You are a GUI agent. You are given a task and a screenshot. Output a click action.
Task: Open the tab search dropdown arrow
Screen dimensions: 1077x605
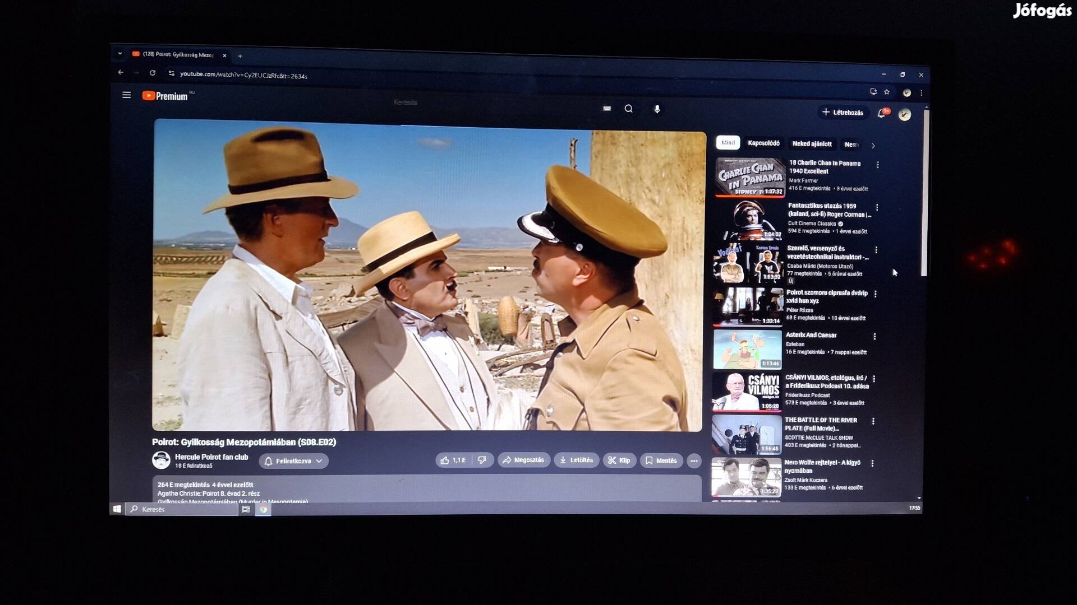click(119, 54)
